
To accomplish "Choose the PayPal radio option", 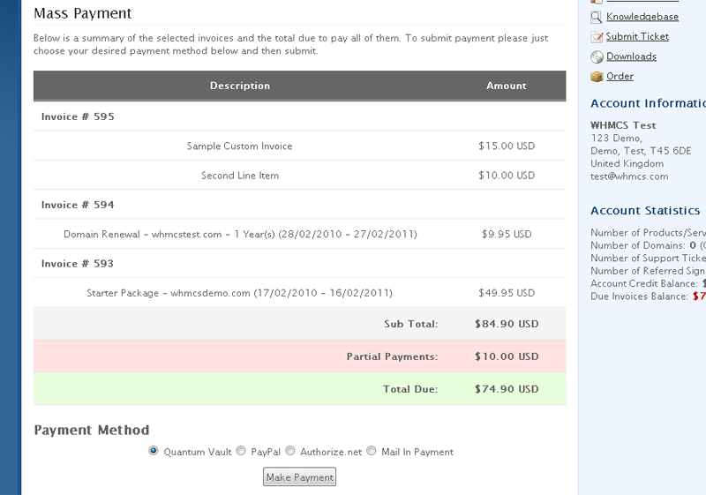I will (x=241, y=451).
